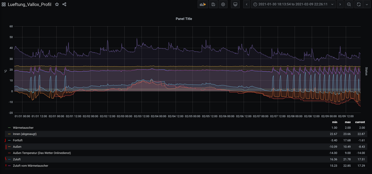Share the dashboard via share icon

(x=64, y=5)
